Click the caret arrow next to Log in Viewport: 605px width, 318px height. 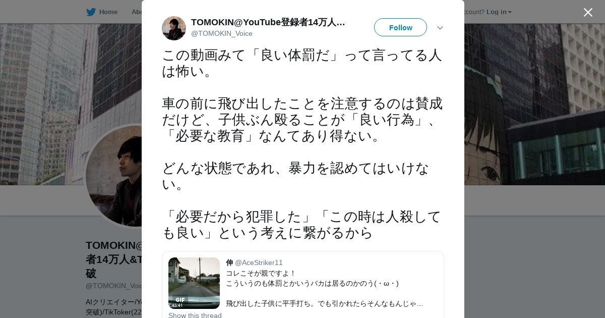[x=510, y=13]
